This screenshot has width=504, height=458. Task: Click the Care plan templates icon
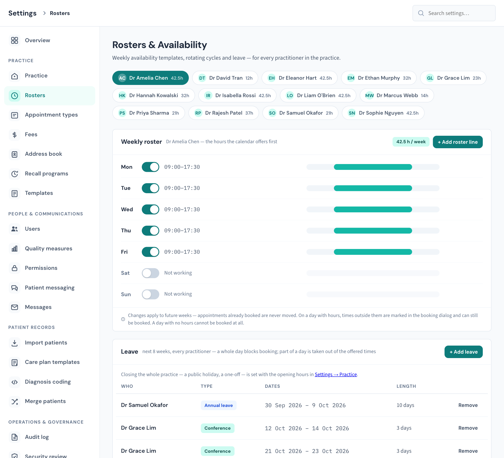coord(14,362)
